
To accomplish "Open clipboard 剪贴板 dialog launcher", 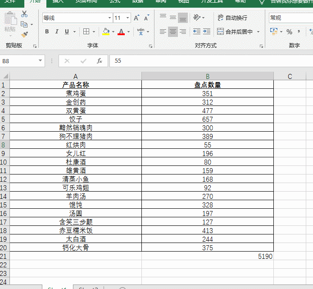I will [35, 46].
